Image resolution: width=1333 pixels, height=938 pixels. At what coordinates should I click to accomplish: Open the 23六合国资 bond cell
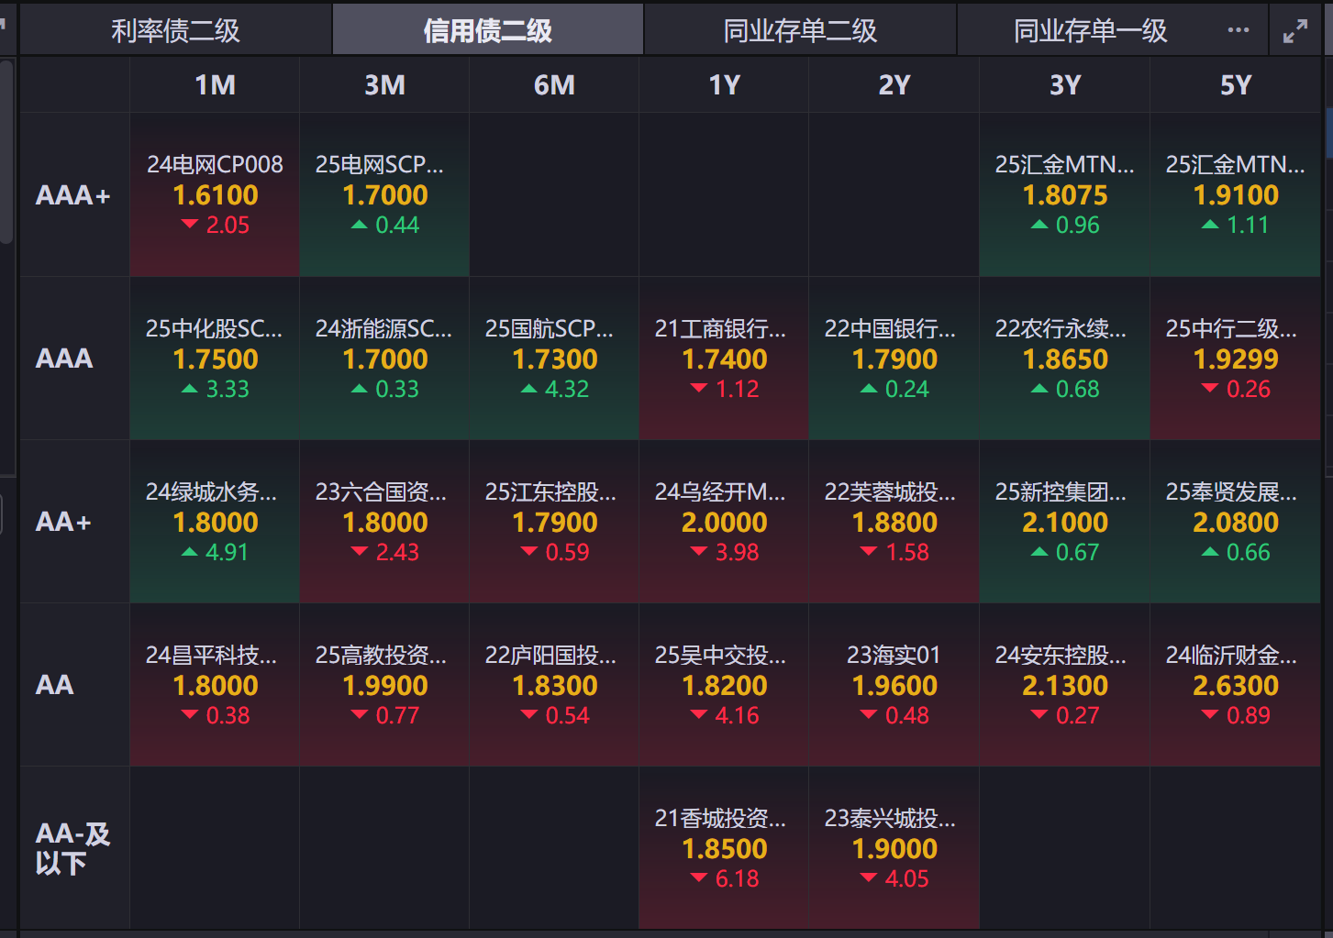384,522
